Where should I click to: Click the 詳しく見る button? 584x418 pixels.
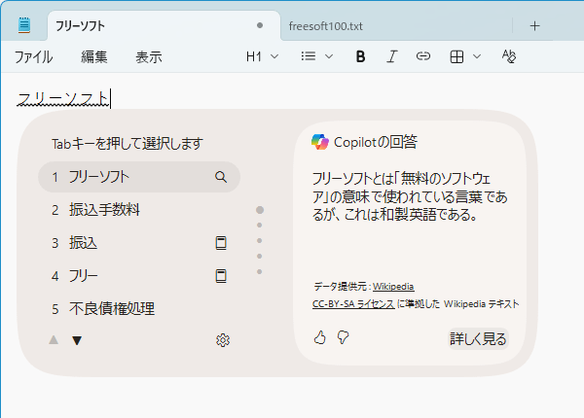pos(478,339)
